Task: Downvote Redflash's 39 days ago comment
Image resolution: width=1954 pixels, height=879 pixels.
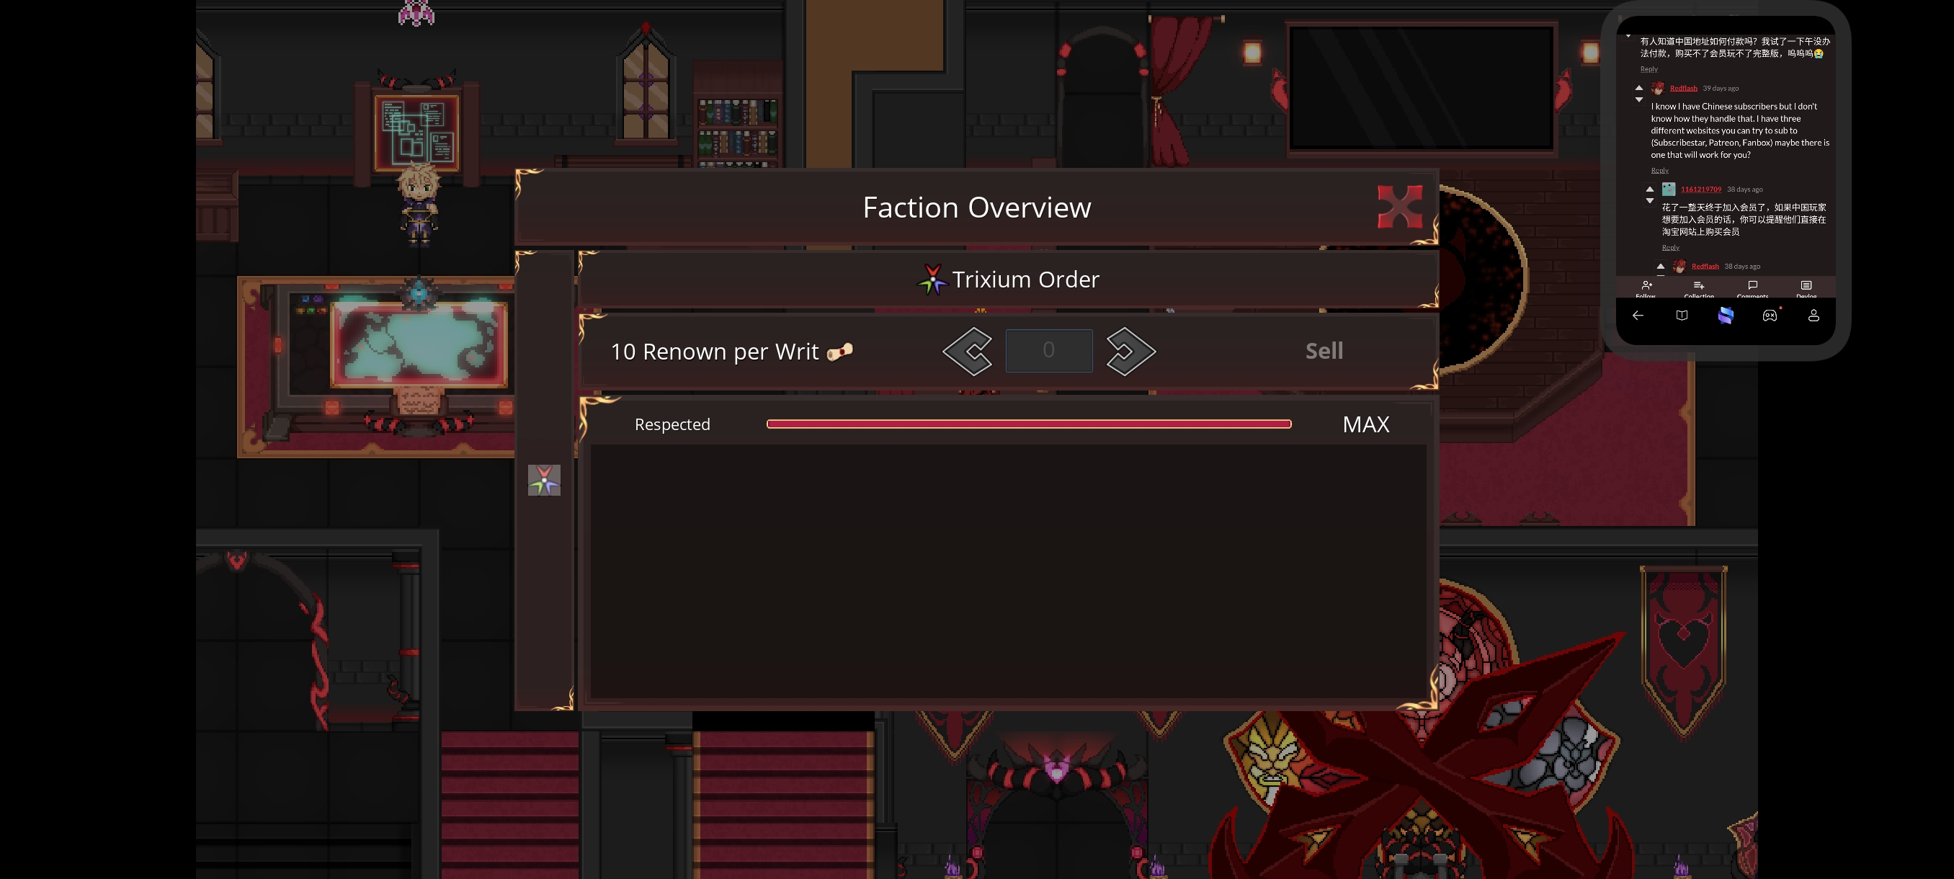Action: click(1639, 99)
